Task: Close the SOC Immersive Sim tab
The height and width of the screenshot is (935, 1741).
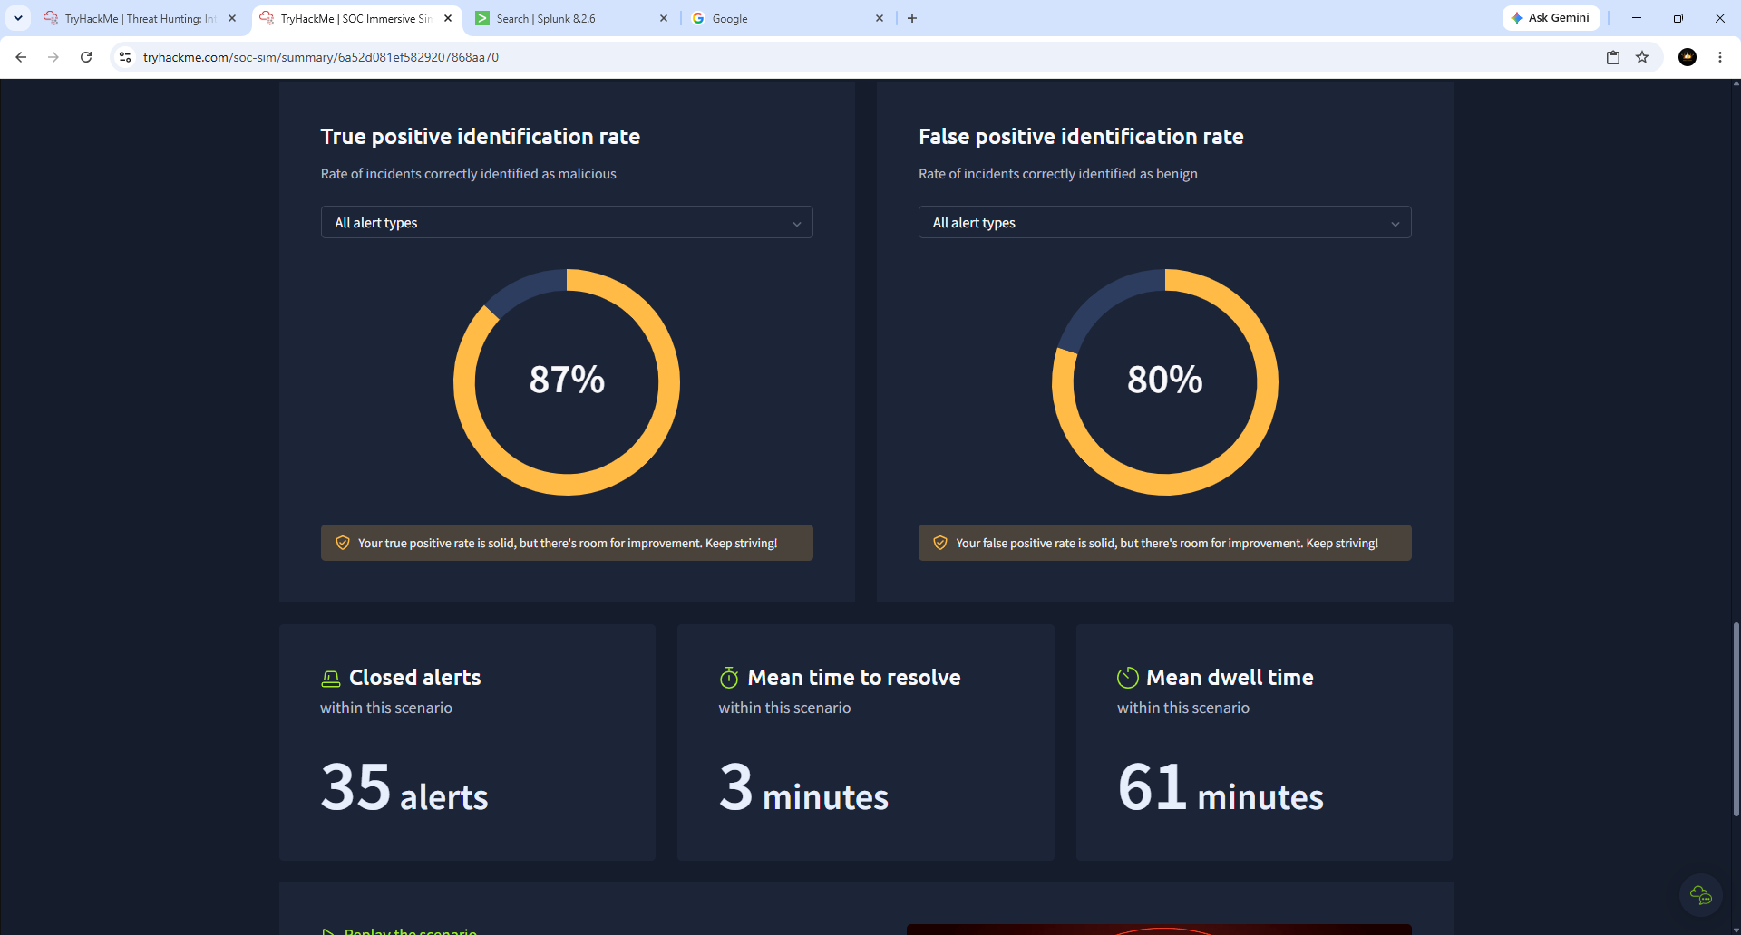Action: 448,18
